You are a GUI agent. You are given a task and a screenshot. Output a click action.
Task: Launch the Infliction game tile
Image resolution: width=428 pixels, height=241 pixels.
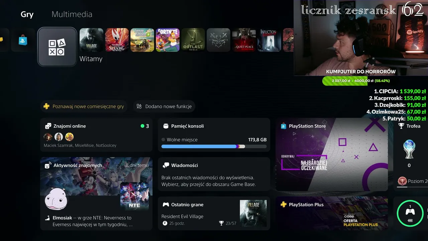pyautogui.click(x=269, y=40)
